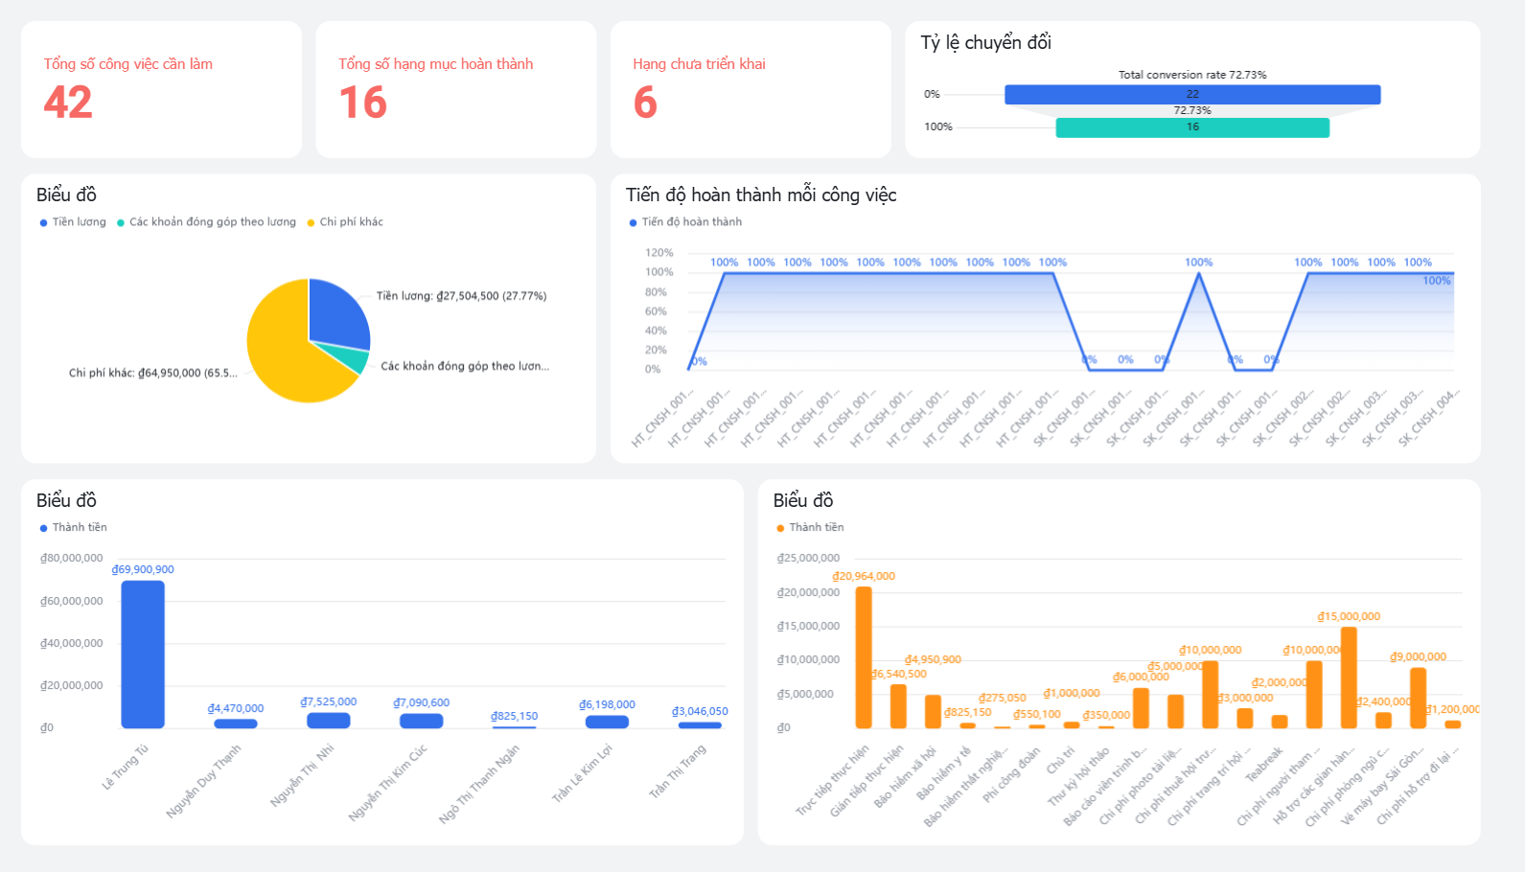Click the Trần Lê Kim Lợi bar
1525x872 pixels.
[607, 722]
